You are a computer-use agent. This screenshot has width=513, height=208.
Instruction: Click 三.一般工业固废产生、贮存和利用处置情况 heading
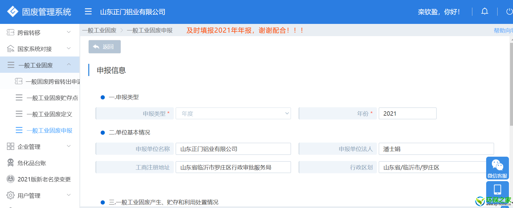coord(163,202)
